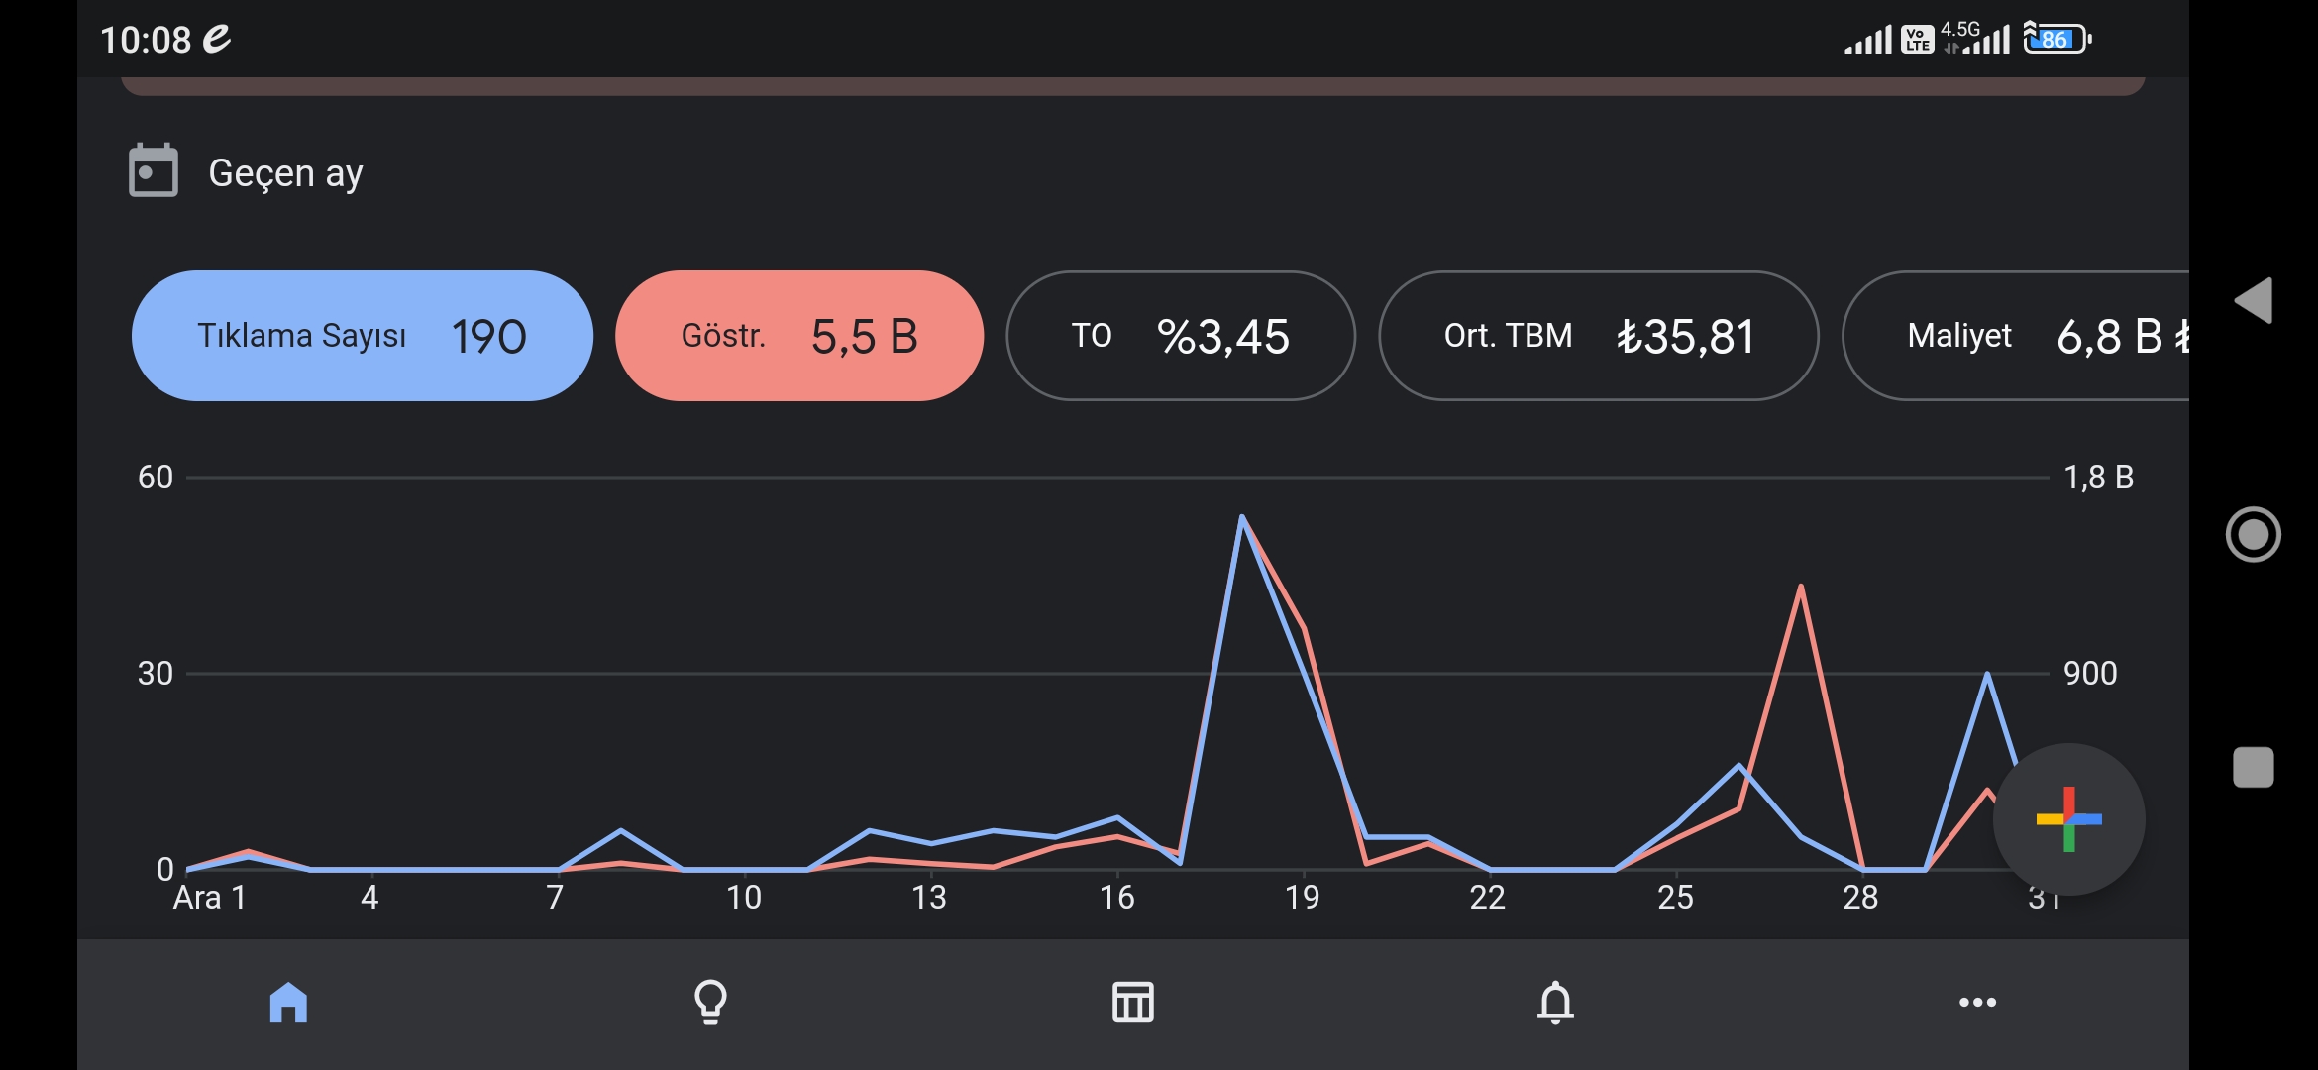Tap the chart area at day 16
Screen dimensions: 2318x1070
pos(1117,818)
